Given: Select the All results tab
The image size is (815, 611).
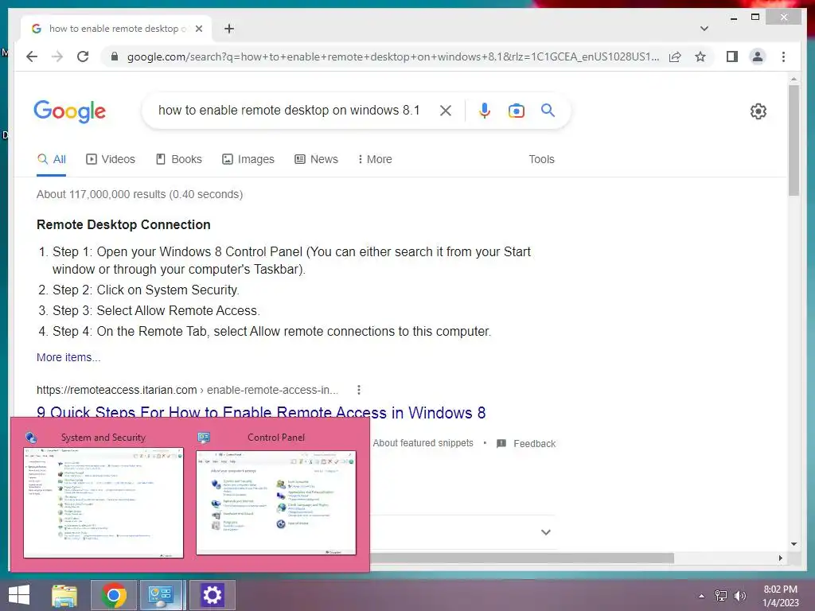Looking at the screenshot, I should coord(52,159).
